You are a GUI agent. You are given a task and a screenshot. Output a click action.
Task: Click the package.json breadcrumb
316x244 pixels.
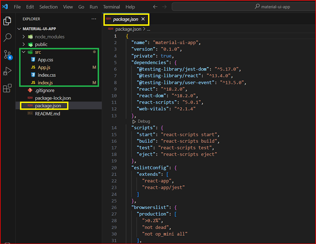click(x=128, y=29)
